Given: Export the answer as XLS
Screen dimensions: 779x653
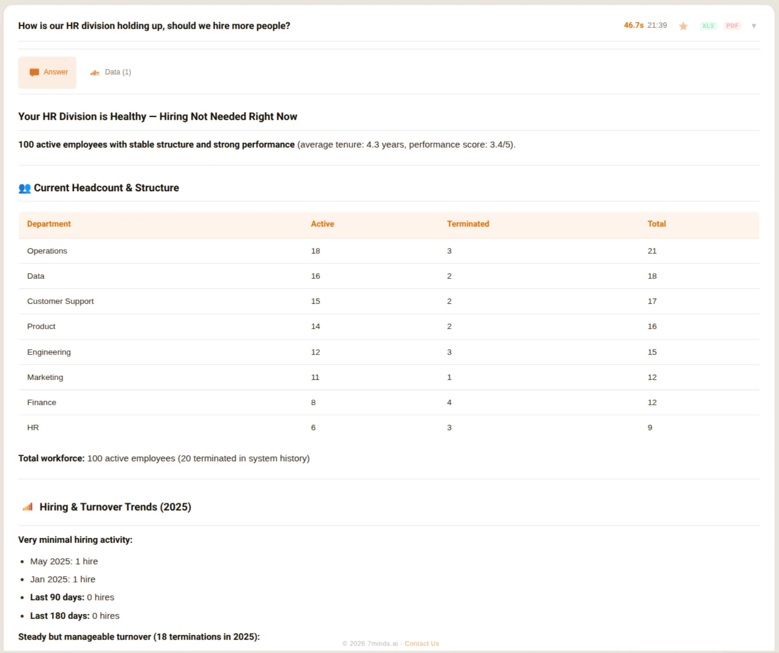Looking at the screenshot, I should click(709, 26).
